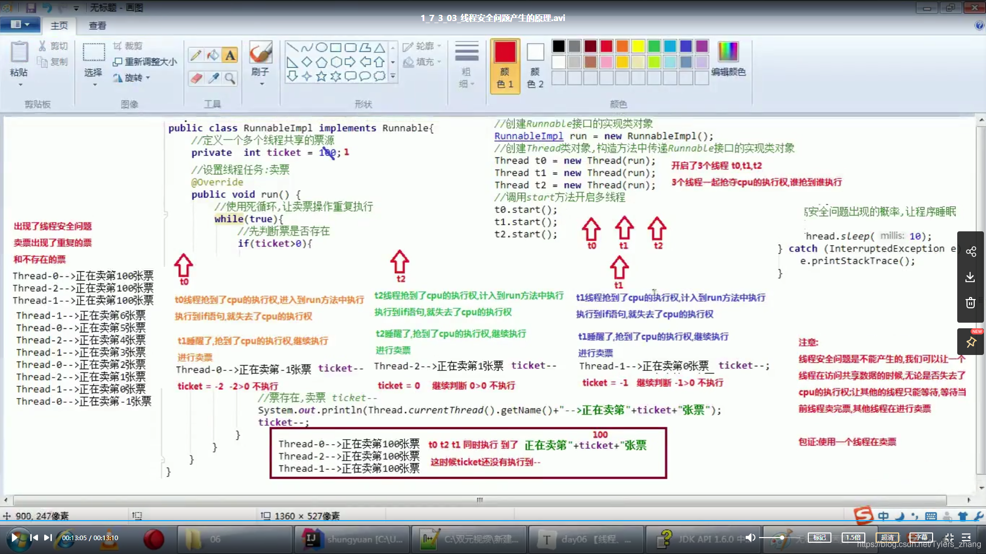The image size is (986, 554).
Task: Open the player playlist icon
Action: click(x=966, y=538)
